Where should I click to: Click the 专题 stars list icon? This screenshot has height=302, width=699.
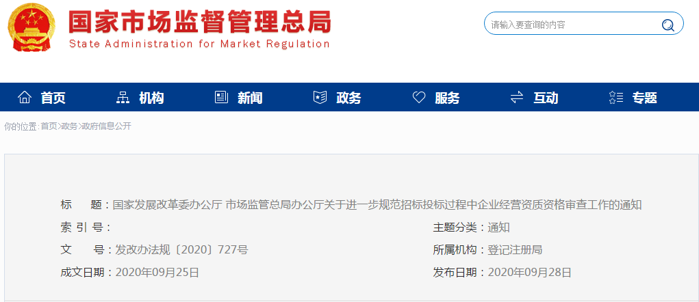pyautogui.click(x=615, y=97)
